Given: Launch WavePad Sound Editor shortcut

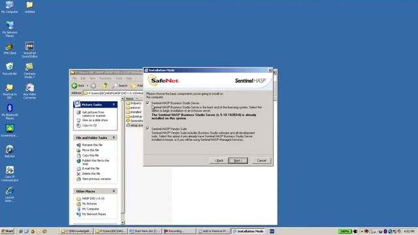Looking at the screenshot, I should tap(29, 50).
